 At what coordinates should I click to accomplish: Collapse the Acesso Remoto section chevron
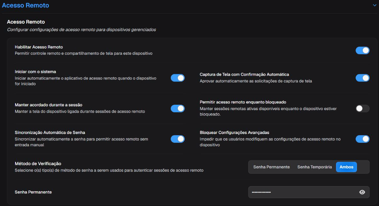374,5
